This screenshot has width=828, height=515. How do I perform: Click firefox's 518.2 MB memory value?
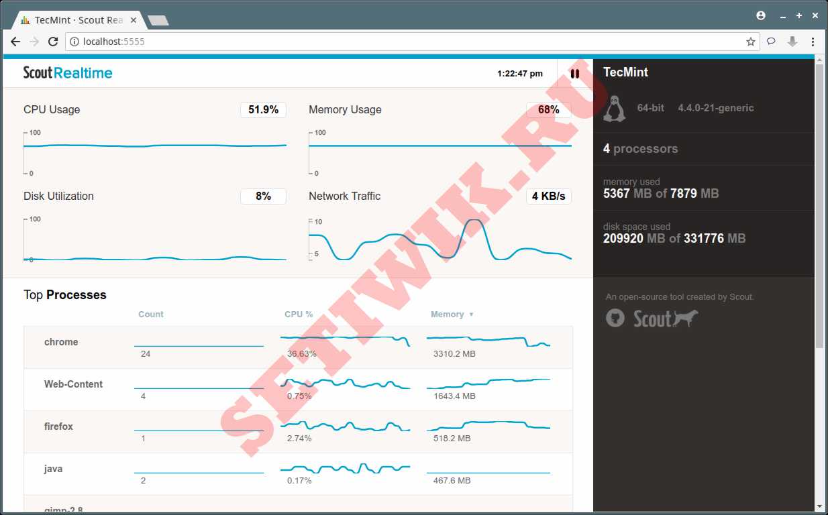point(452,439)
